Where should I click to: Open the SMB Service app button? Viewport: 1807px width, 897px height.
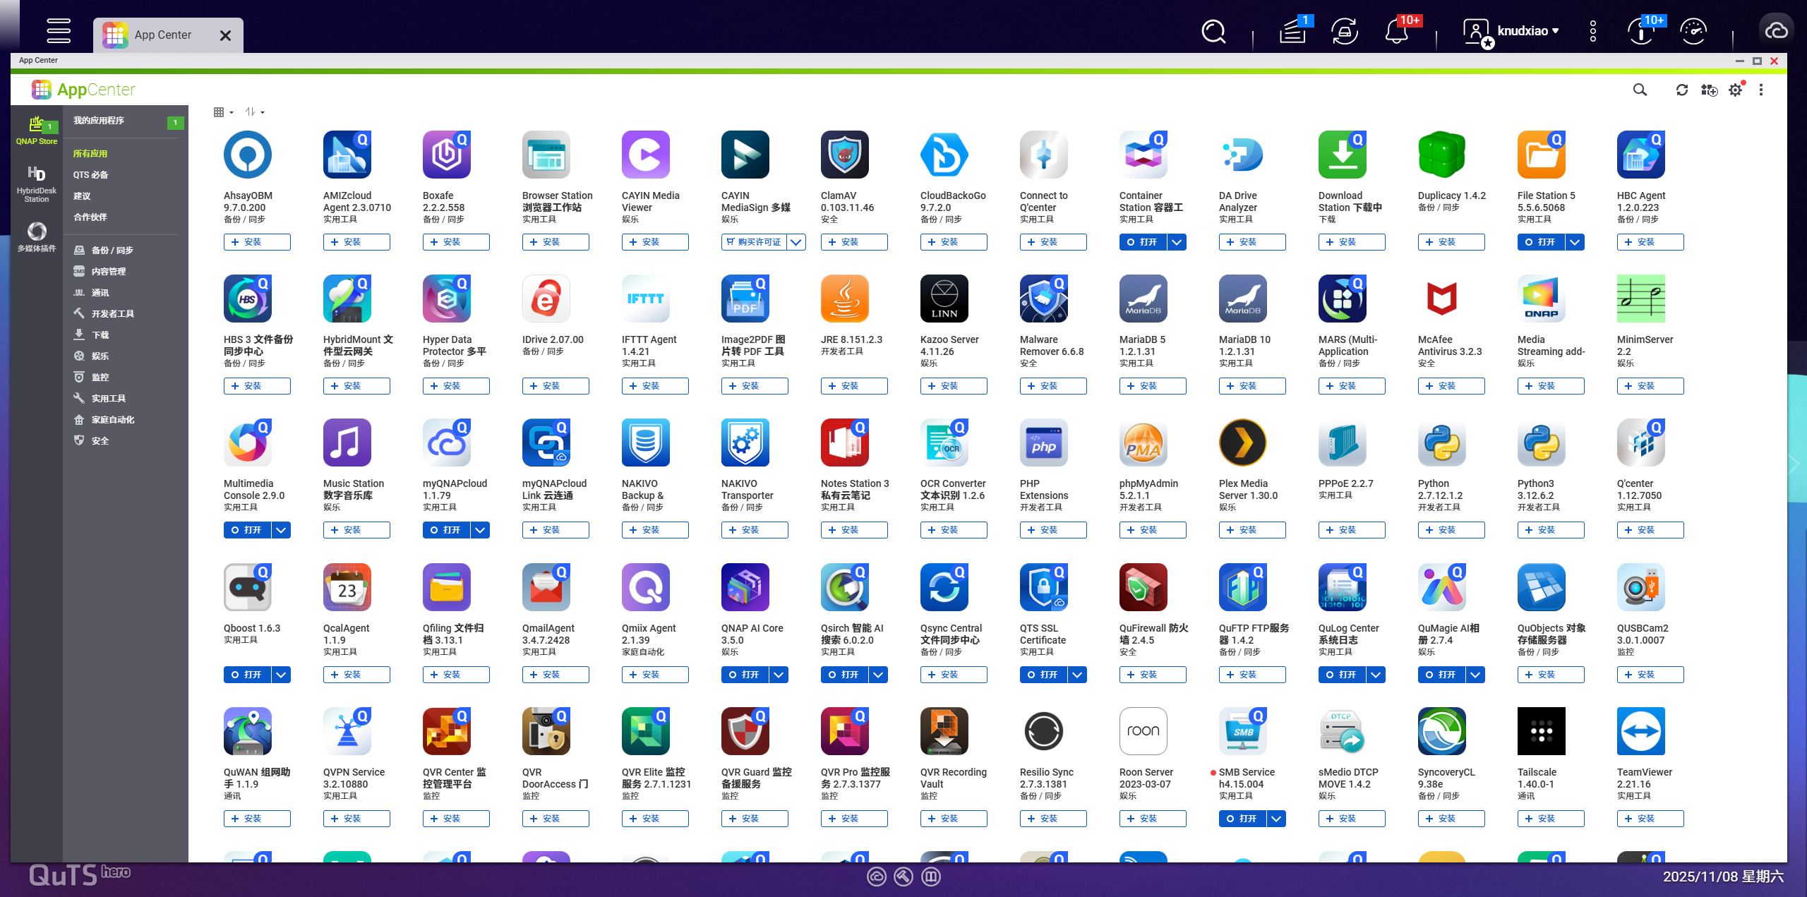pyautogui.click(x=1242, y=819)
